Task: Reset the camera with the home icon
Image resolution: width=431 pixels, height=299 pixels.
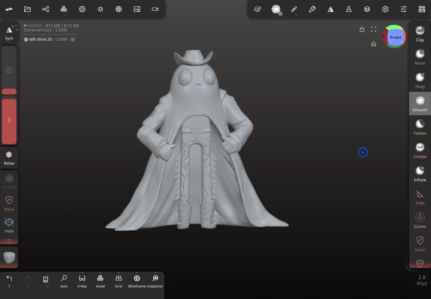Action: tap(374, 44)
